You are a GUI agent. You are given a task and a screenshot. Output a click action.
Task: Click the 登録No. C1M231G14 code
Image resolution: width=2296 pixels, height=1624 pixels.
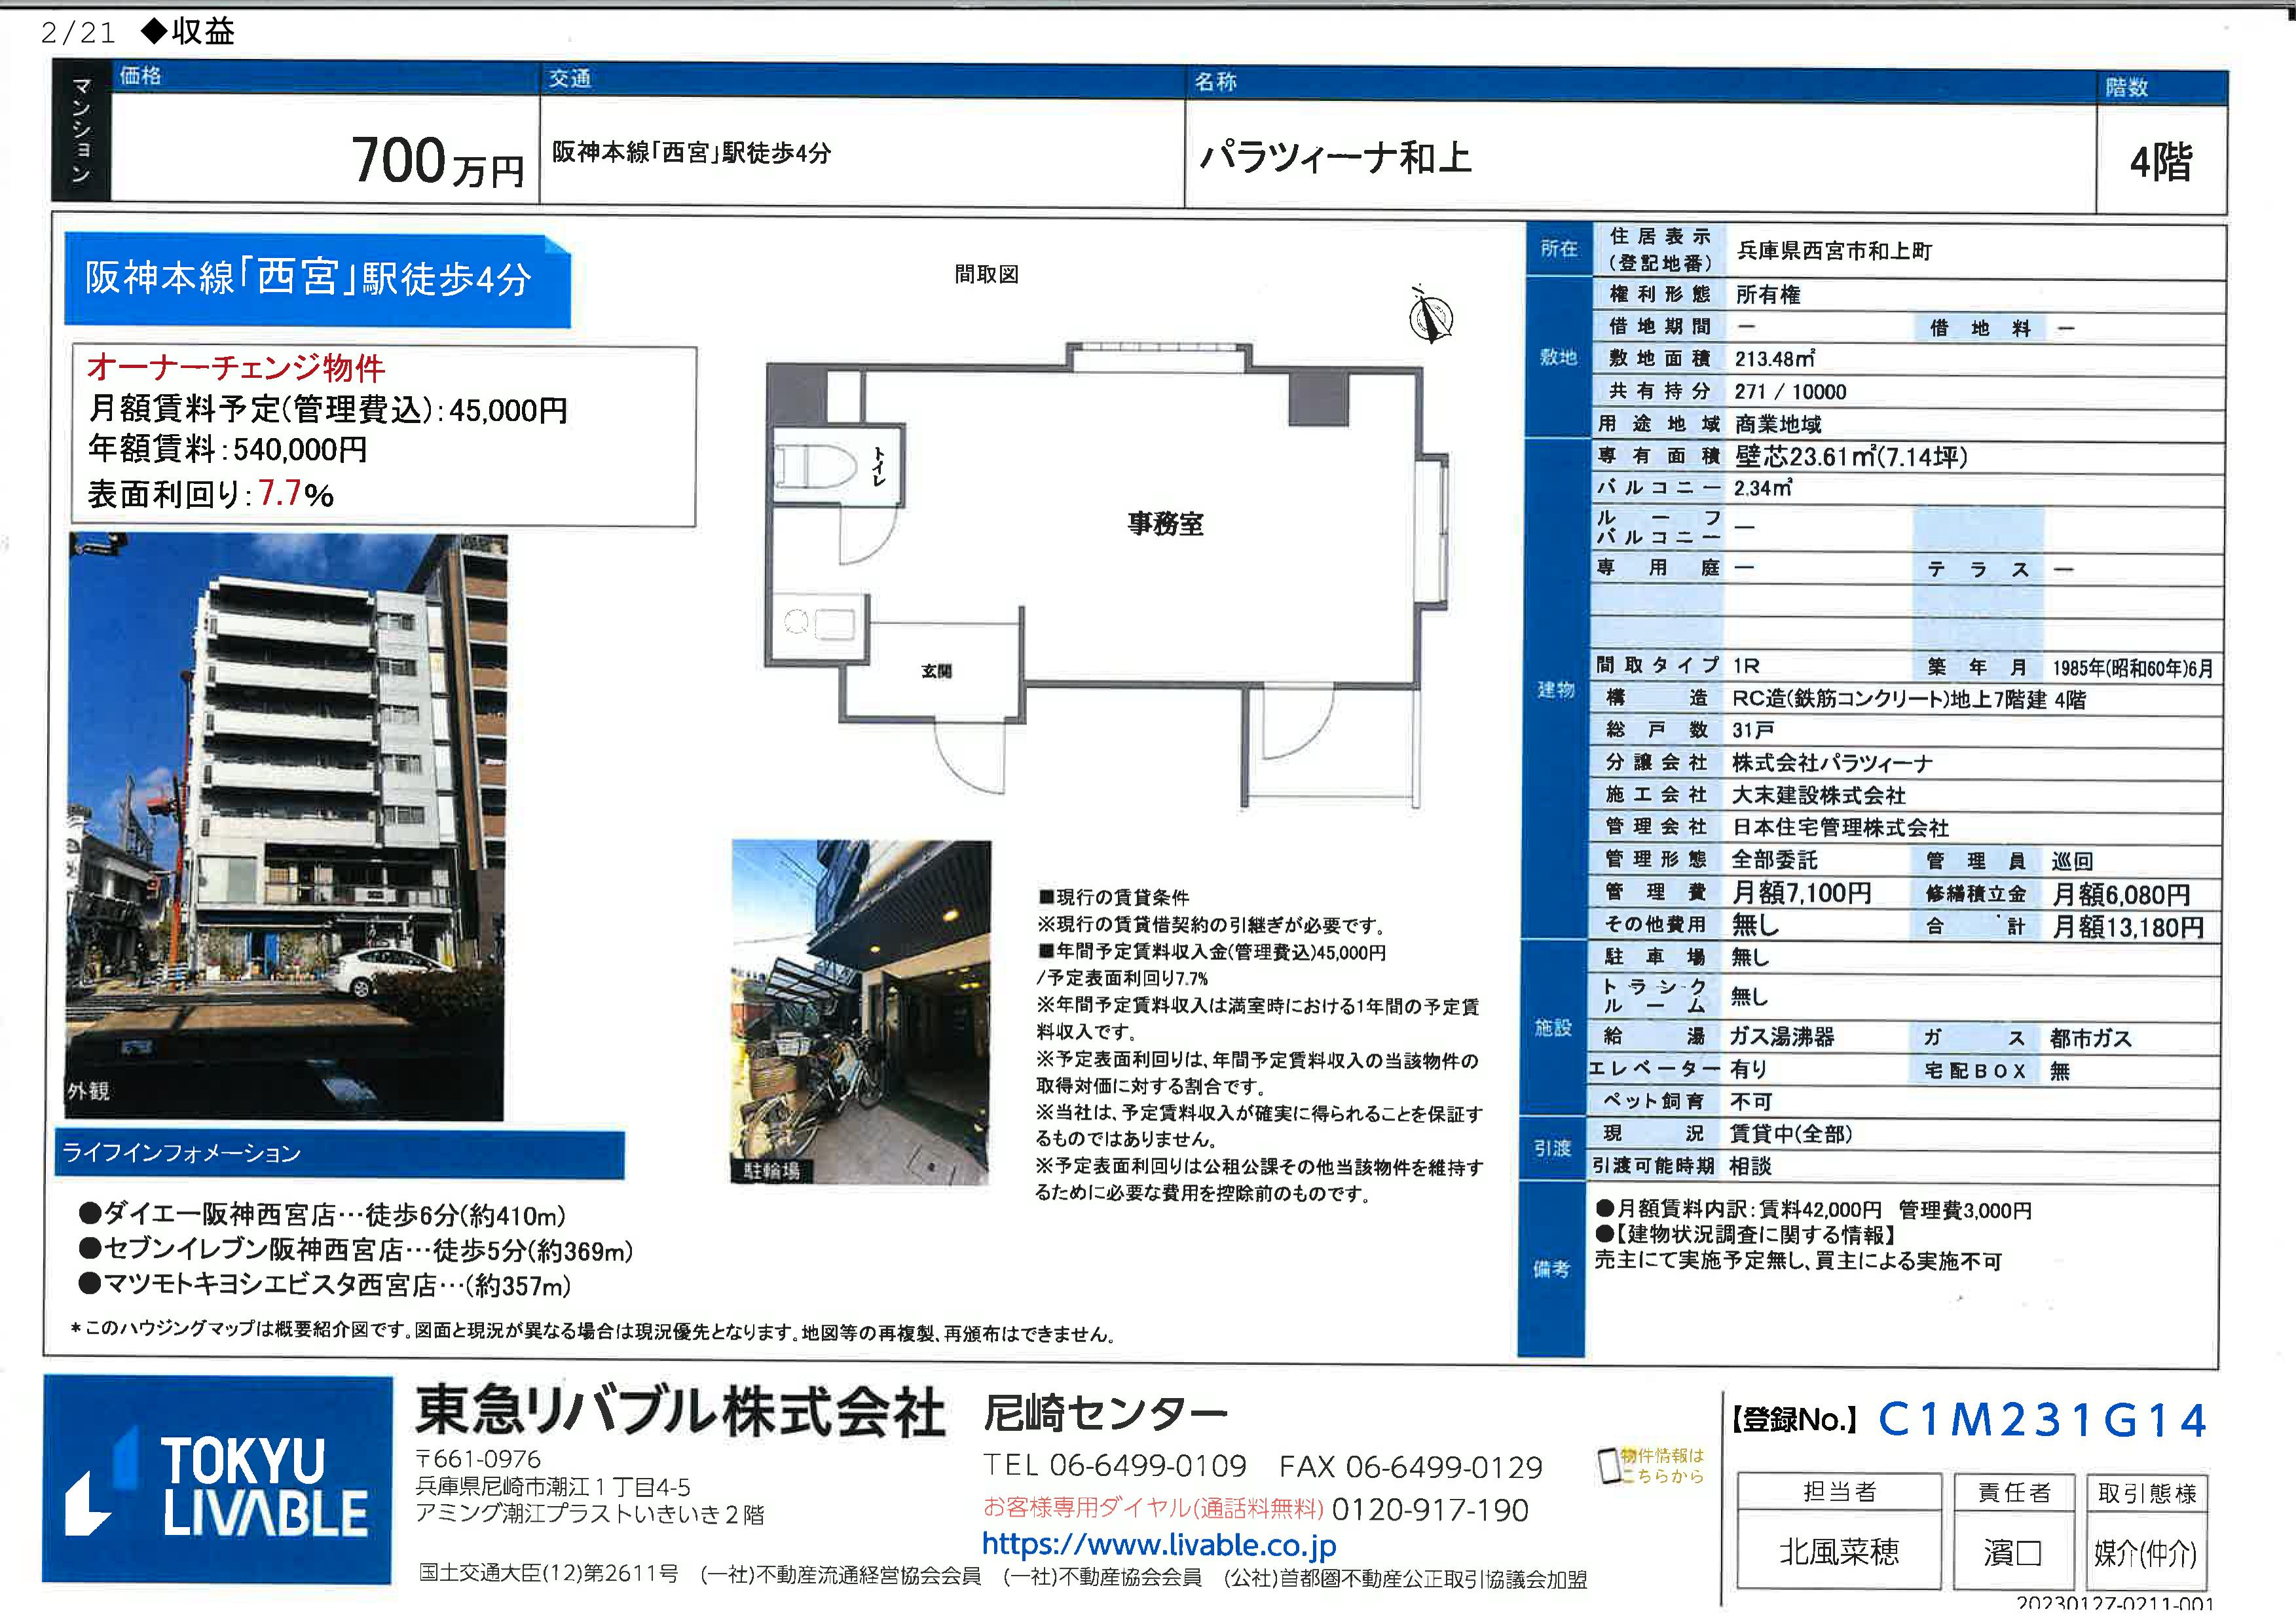(2041, 1420)
